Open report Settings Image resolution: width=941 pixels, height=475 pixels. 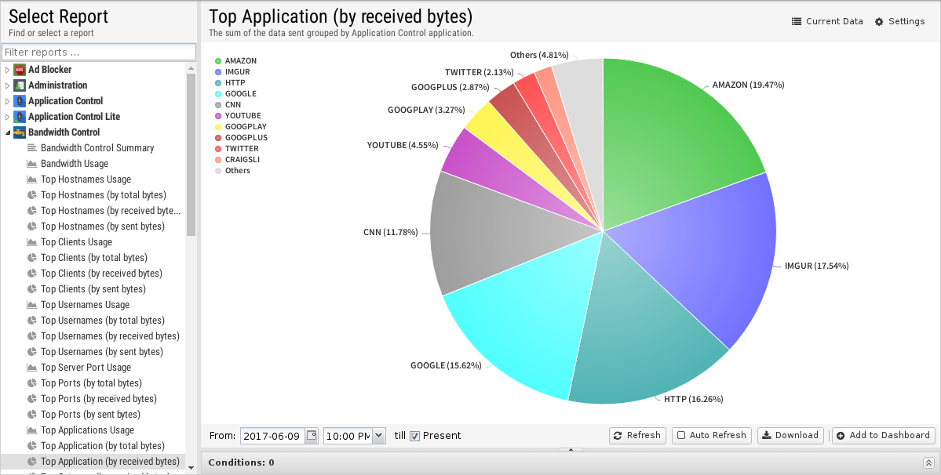(x=899, y=21)
